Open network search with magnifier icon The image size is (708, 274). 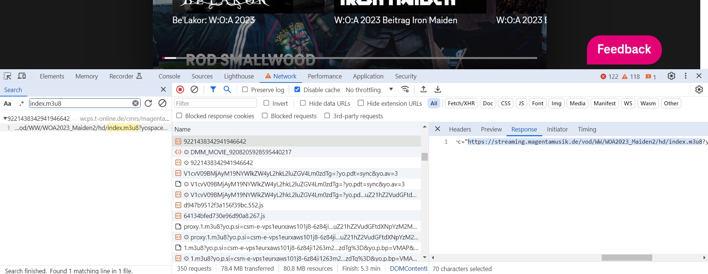click(227, 89)
